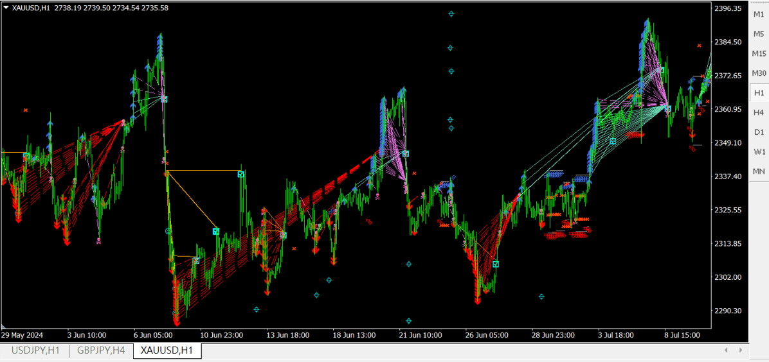
Task: Open the USDJPY,H1 chart tab
Action: [35, 350]
